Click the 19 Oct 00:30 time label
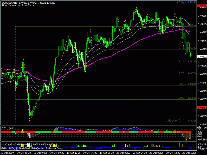 [24, 153]
